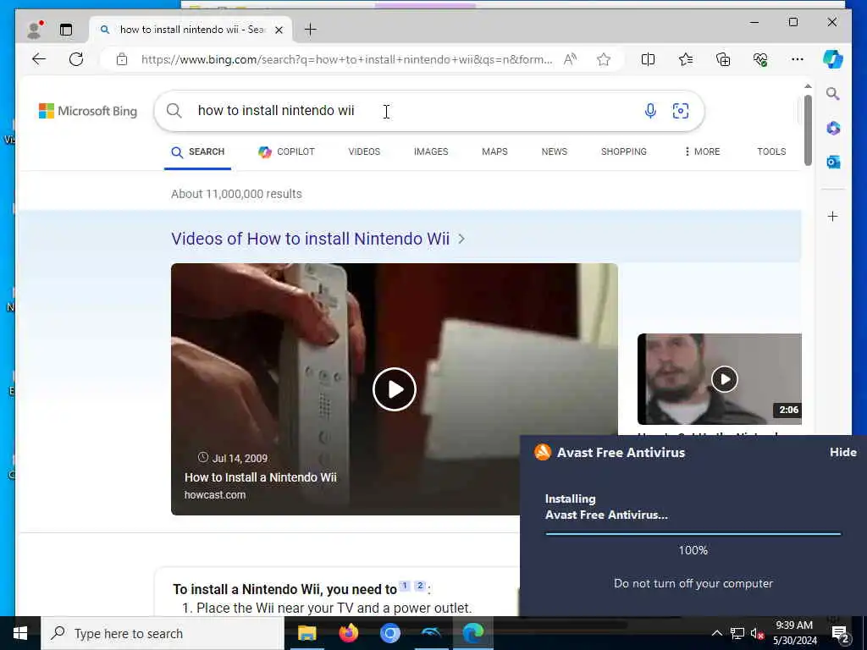This screenshot has height=650, width=867.
Task: Open Outlook in the sidebar
Action: (833, 162)
